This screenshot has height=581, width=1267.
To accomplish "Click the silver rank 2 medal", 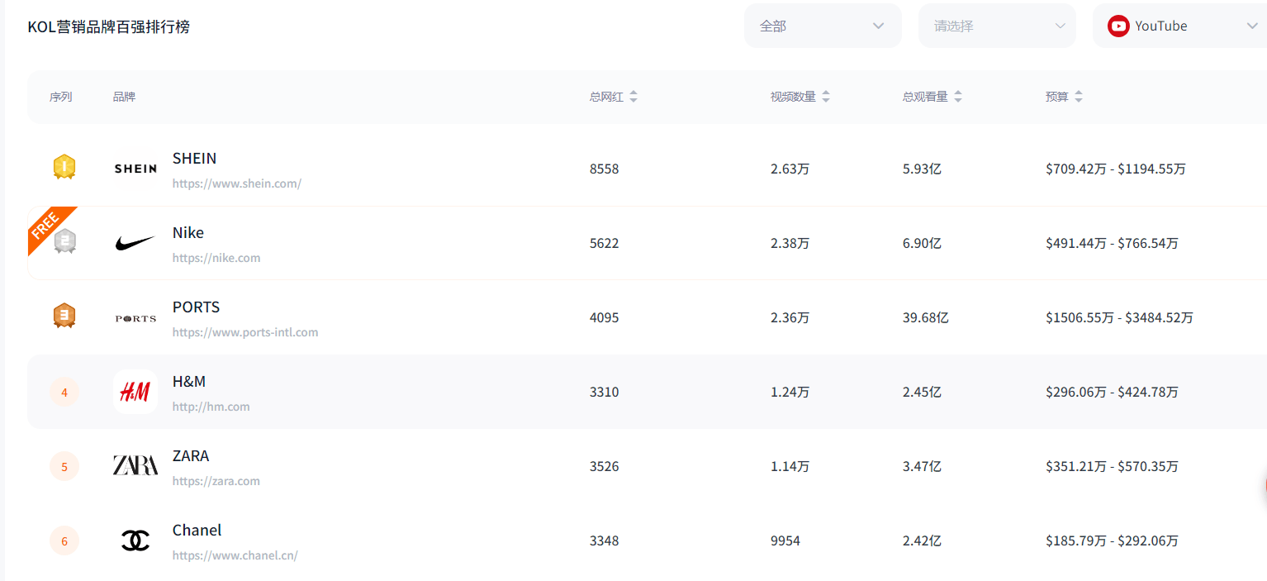I will click(x=64, y=241).
